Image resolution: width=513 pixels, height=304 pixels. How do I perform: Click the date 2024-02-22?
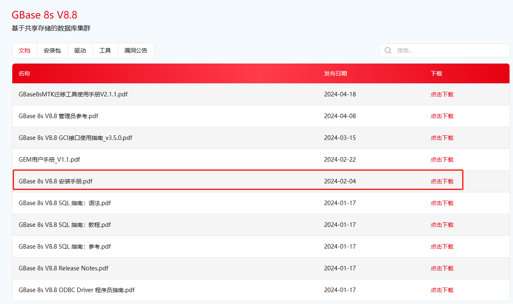(x=340, y=160)
